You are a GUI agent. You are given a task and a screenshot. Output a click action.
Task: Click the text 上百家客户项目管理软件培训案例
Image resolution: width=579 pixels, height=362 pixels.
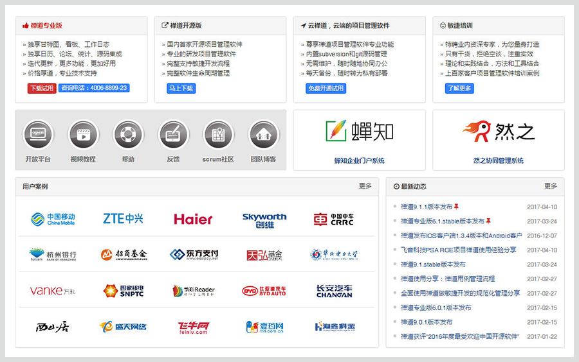492,73
